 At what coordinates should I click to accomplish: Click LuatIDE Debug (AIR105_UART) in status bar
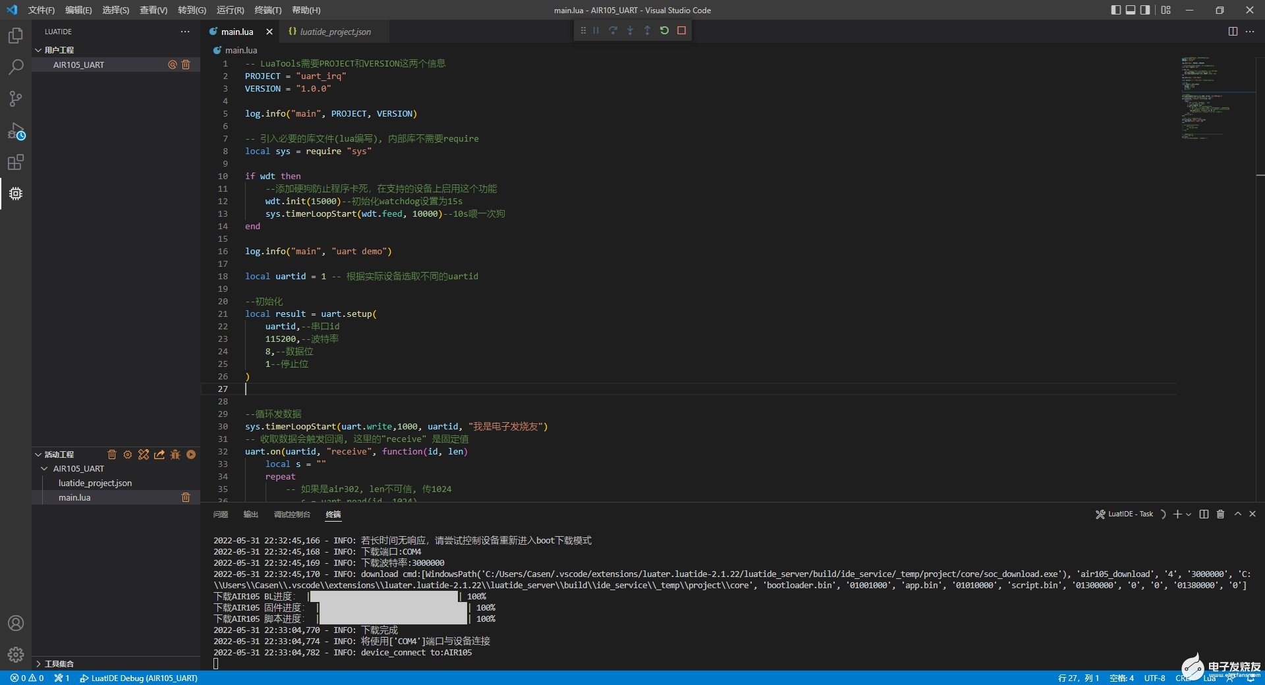[x=138, y=678]
